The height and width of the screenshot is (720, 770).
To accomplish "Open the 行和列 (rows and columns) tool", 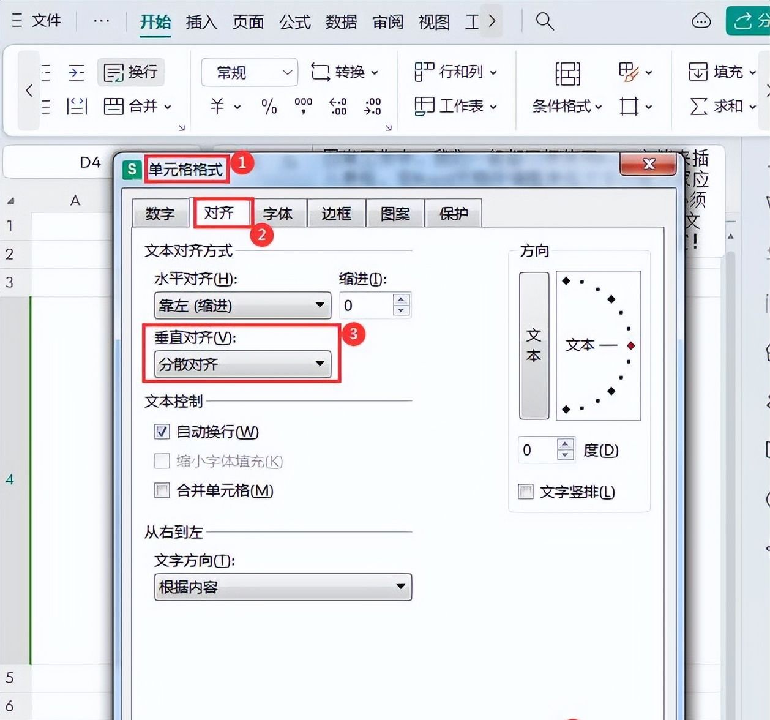I will tap(453, 72).
